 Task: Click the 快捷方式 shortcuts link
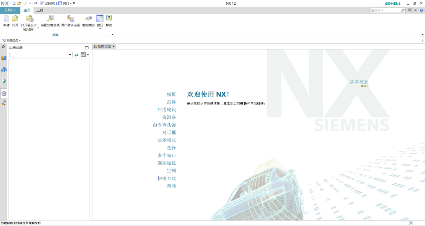tap(167, 178)
